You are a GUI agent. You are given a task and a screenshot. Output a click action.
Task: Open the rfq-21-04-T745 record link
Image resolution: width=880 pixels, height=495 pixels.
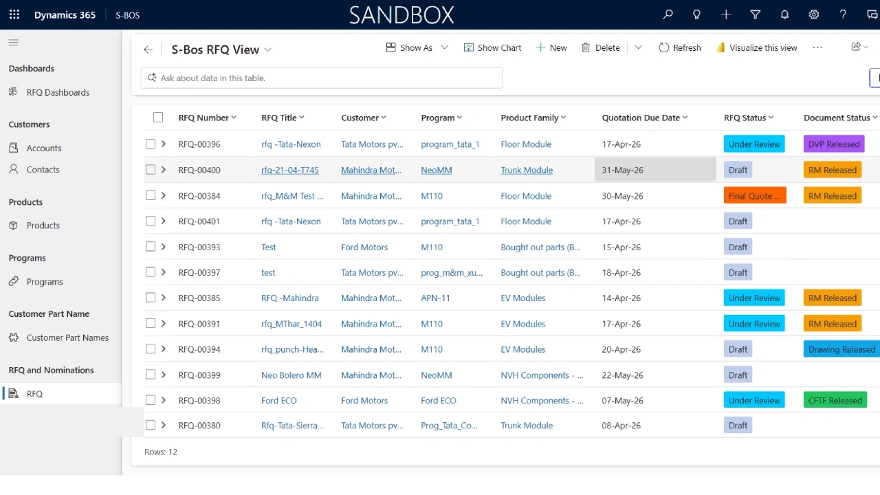[x=290, y=170]
